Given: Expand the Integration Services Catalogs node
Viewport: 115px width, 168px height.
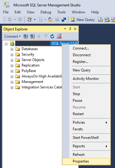Looking at the screenshot, I should click(12, 87).
